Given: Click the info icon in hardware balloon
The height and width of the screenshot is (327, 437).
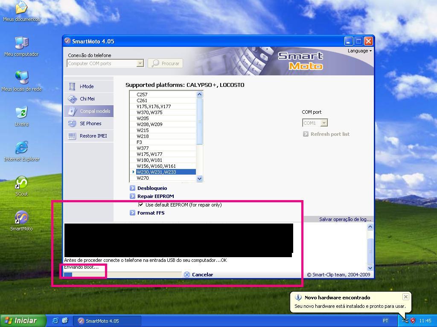Looking at the screenshot, I should click(x=298, y=298).
